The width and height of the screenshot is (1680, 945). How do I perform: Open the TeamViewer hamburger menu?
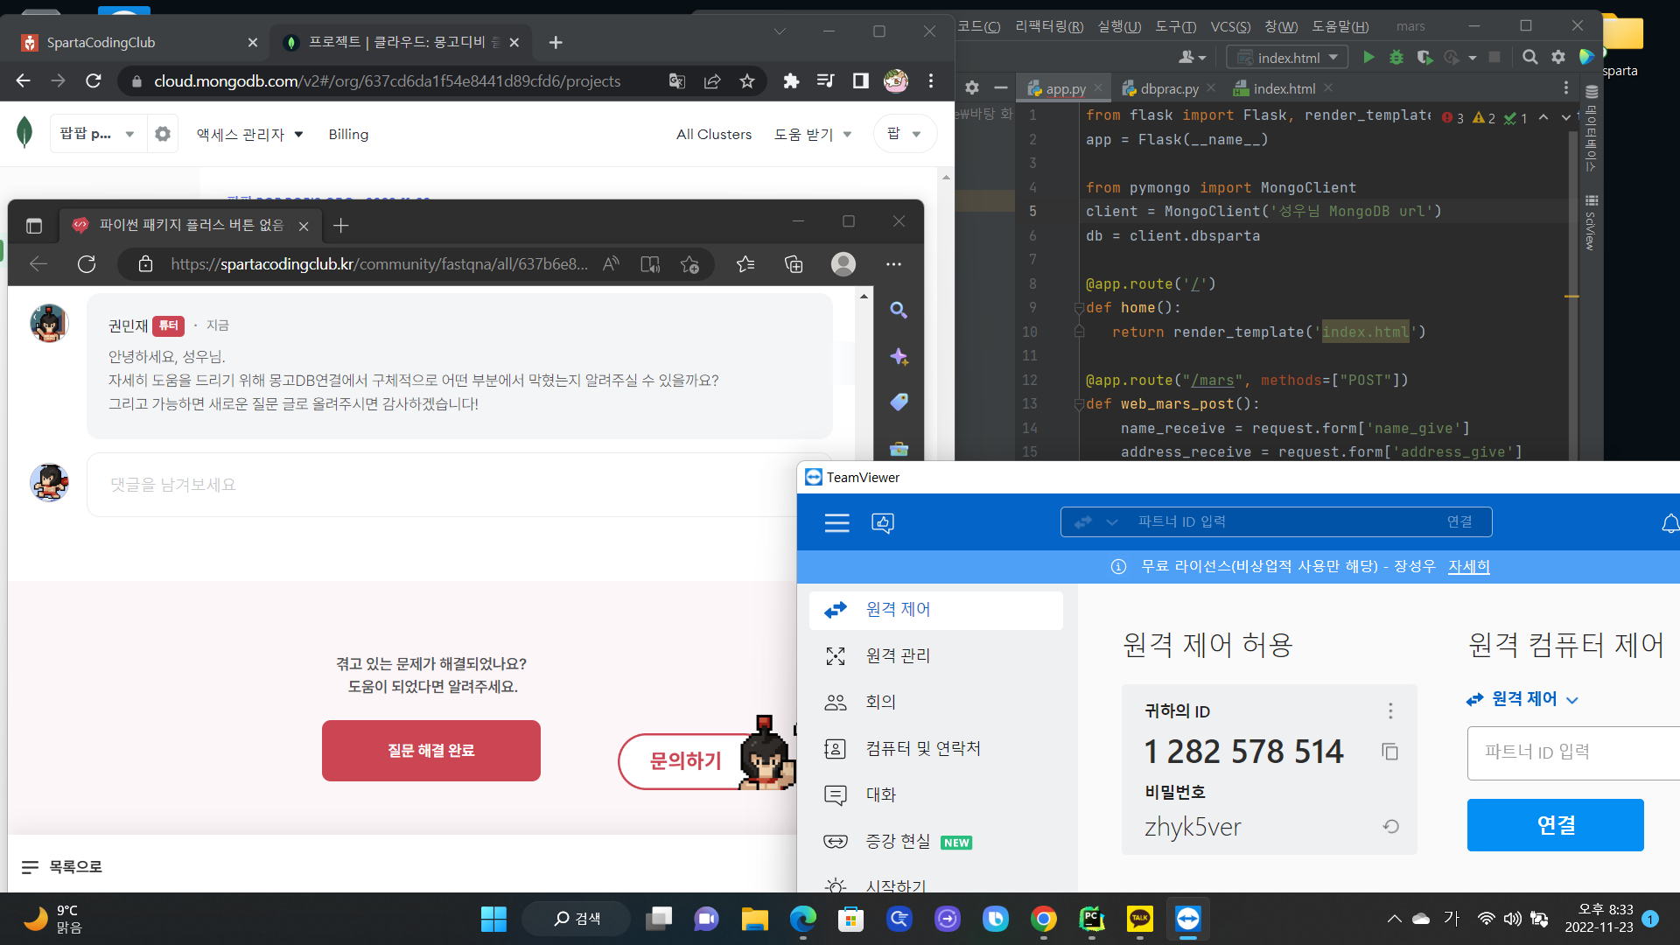(x=837, y=523)
